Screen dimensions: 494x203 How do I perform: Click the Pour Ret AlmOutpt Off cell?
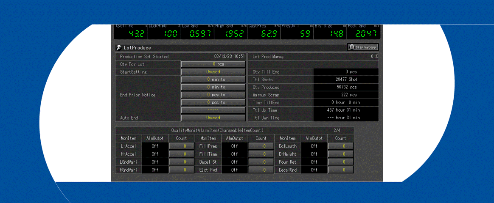[314, 162]
